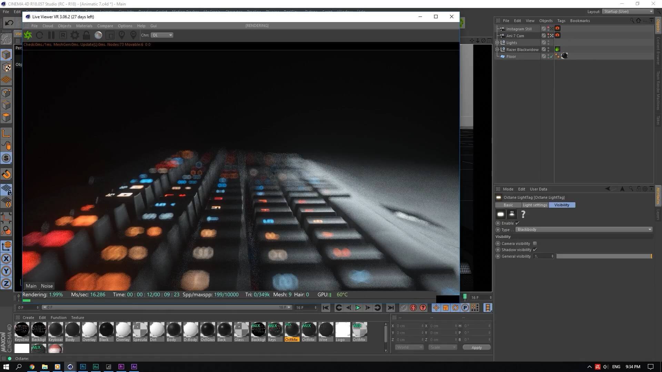Expand the Razer Blackwidow object tree

click(497, 50)
